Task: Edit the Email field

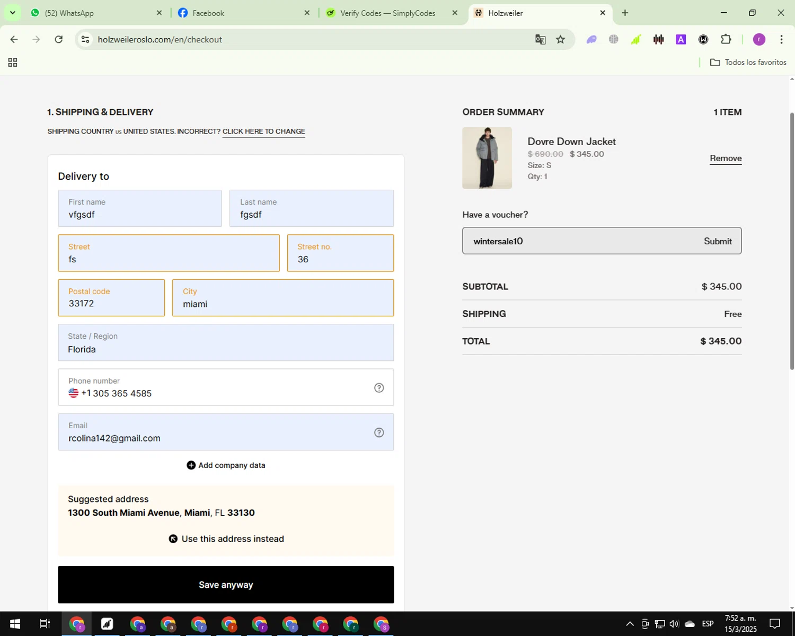Action: pos(226,432)
